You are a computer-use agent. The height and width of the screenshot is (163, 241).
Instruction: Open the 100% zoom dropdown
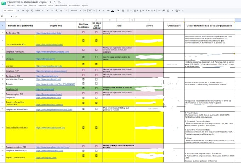39,11
